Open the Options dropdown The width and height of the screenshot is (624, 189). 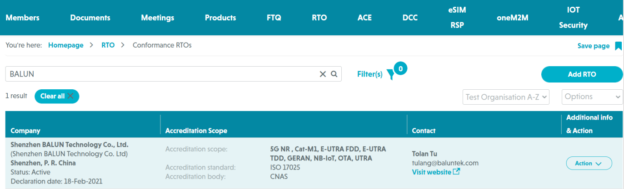pyautogui.click(x=592, y=97)
